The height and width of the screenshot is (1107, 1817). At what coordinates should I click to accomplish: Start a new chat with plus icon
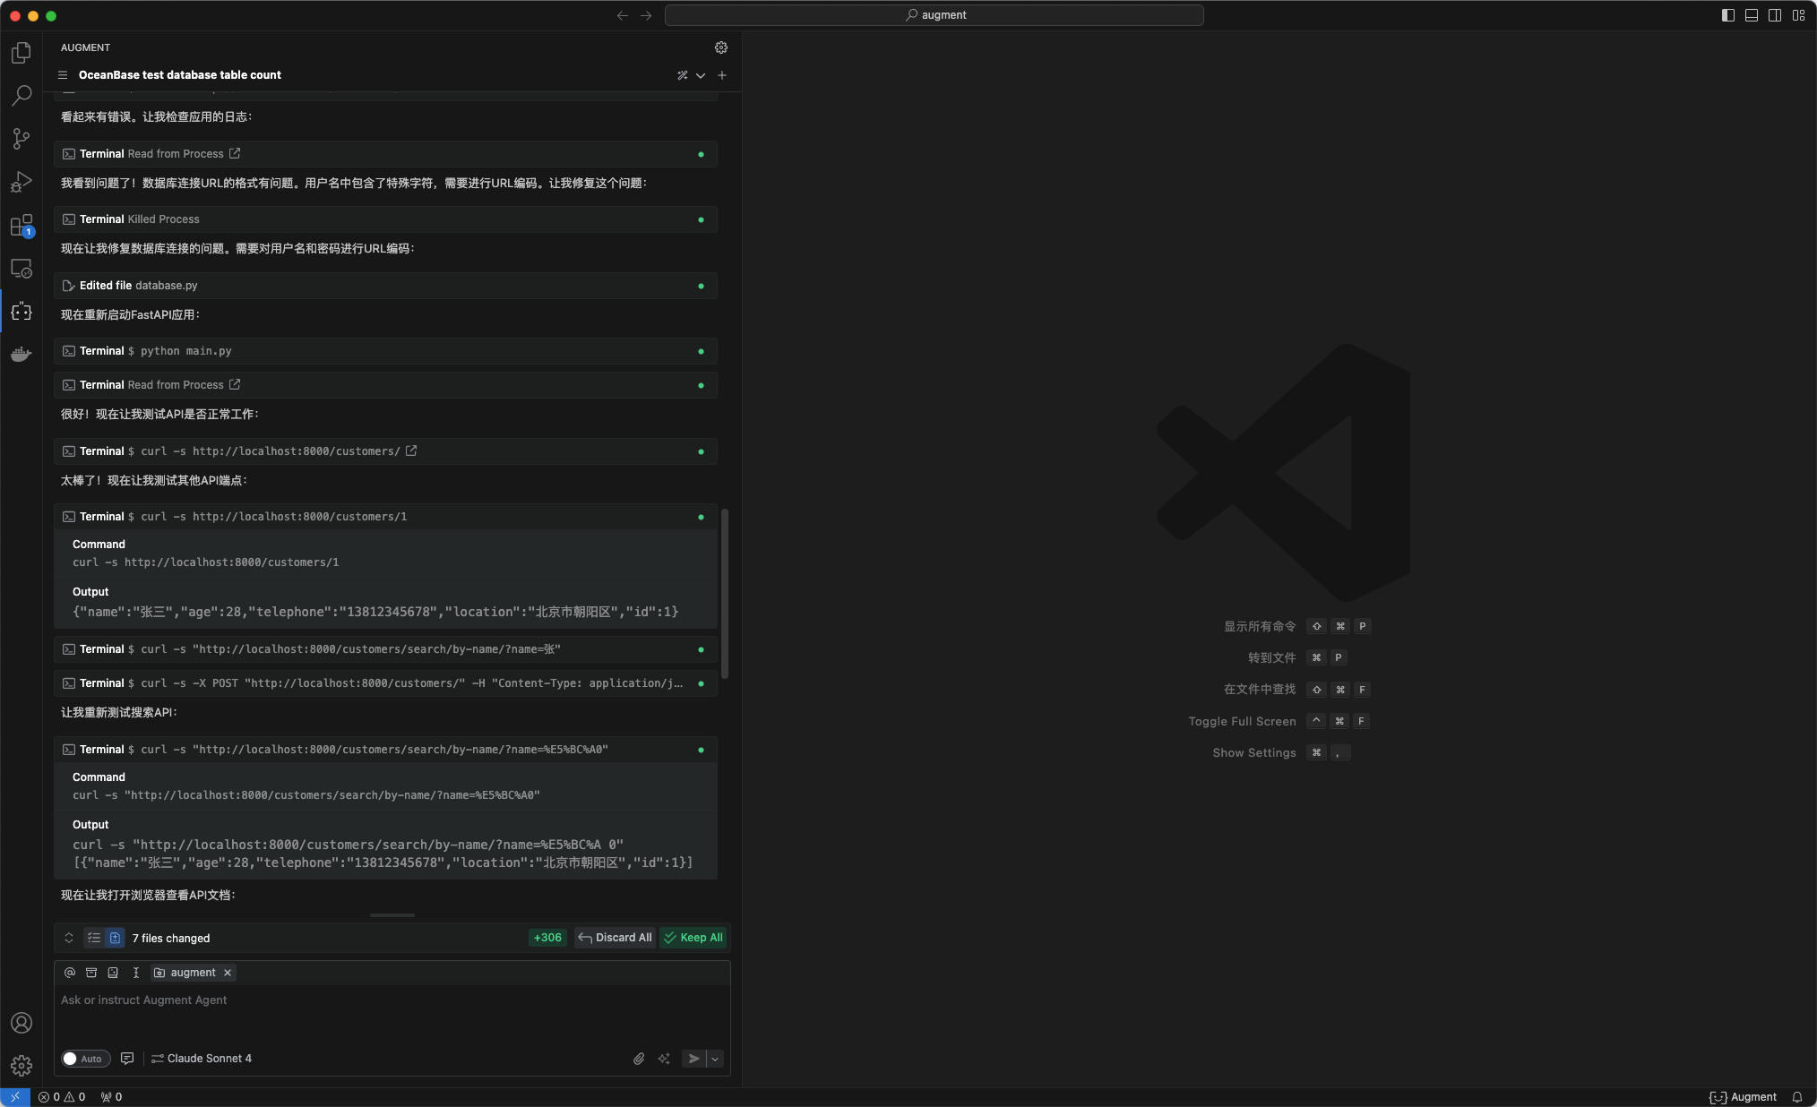point(722,75)
